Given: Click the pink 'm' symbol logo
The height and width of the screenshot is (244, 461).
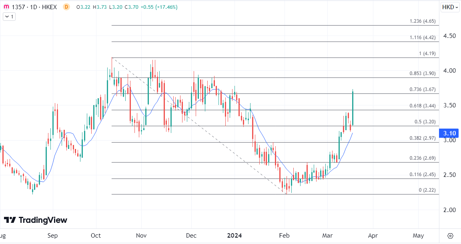Looking at the screenshot, I should tap(6, 7).
